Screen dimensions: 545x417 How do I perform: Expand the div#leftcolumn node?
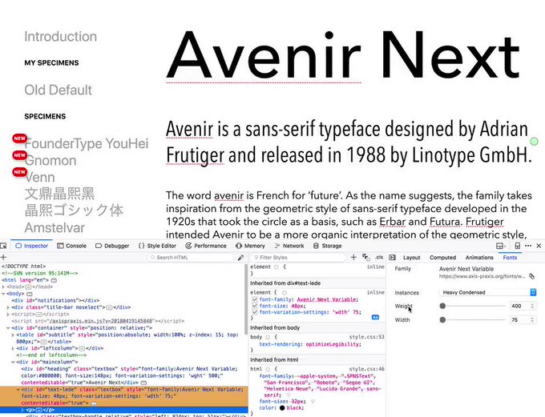[x=13, y=348]
